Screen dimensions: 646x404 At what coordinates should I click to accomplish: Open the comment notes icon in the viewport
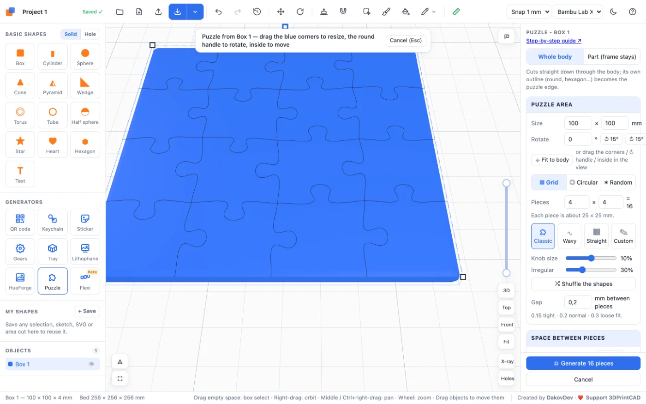[x=507, y=36]
